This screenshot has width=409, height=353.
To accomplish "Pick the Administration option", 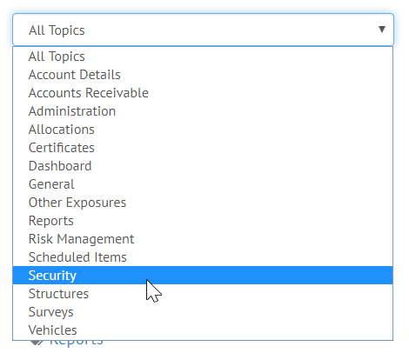I will pos(203,111).
